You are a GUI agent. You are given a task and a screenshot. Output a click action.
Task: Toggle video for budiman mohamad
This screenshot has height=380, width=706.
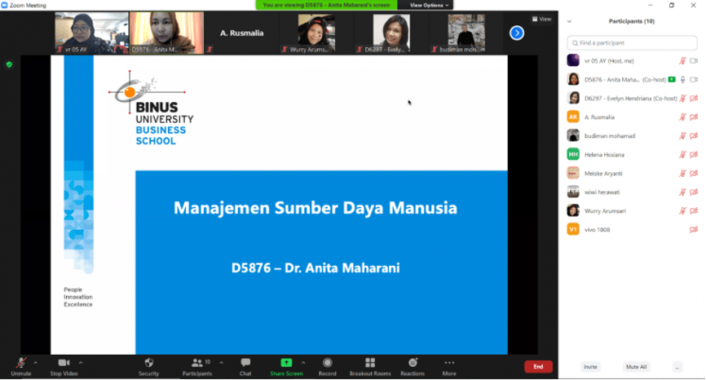[x=694, y=136]
